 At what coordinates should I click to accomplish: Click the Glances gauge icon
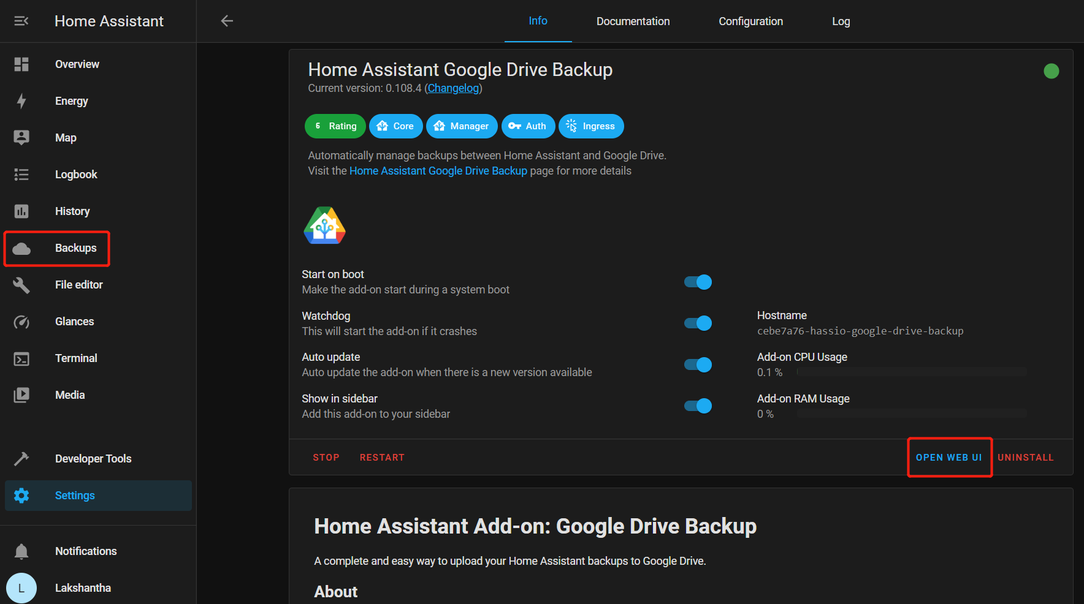(x=21, y=322)
